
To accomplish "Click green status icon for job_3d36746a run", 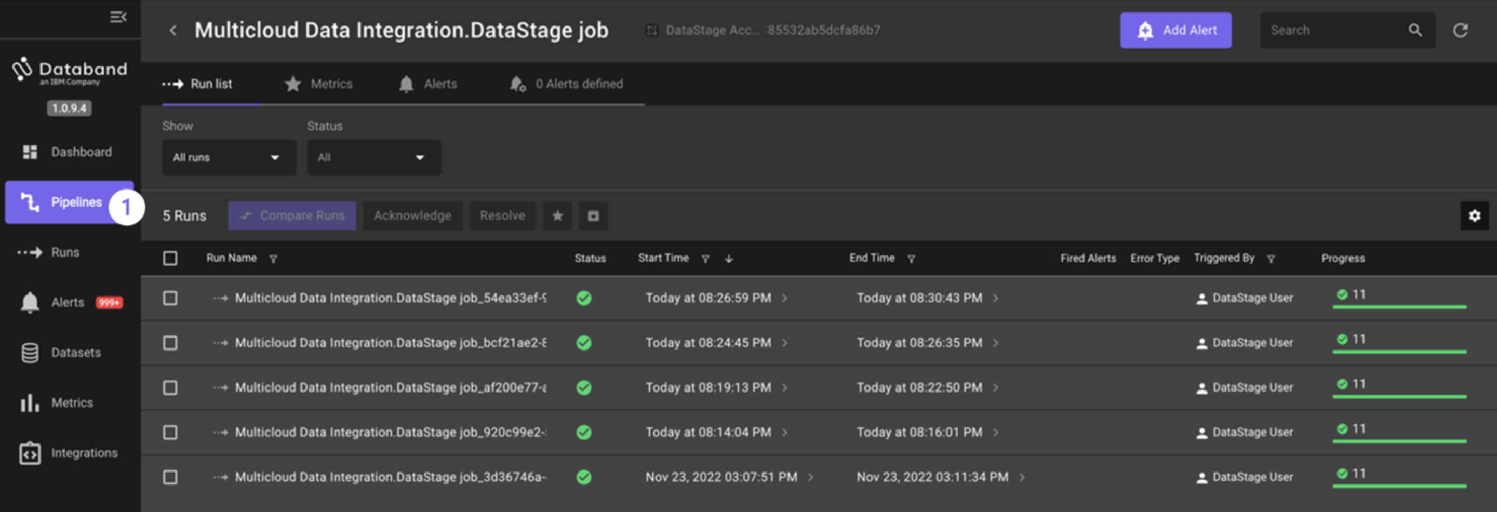I will 583,477.
